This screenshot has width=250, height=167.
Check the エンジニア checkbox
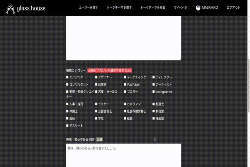pyautogui.click(x=67, y=77)
